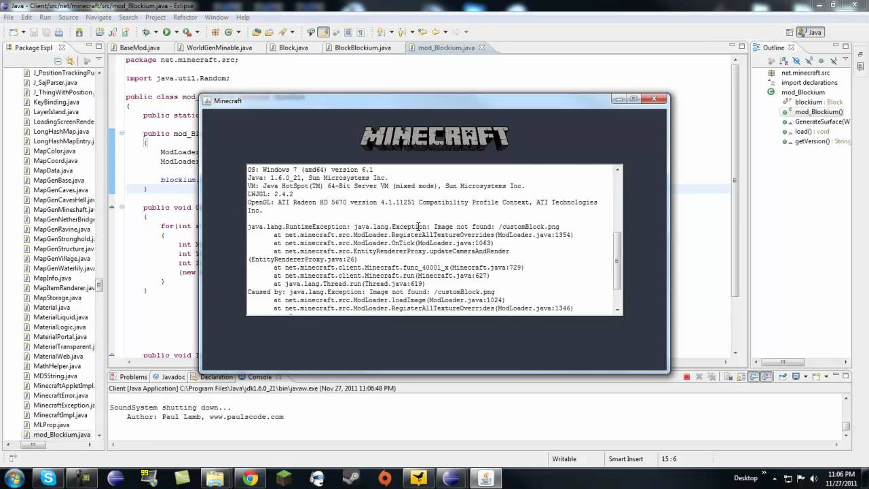Open External Tools dropdown arrow
869x489 pixels.
(198, 32)
